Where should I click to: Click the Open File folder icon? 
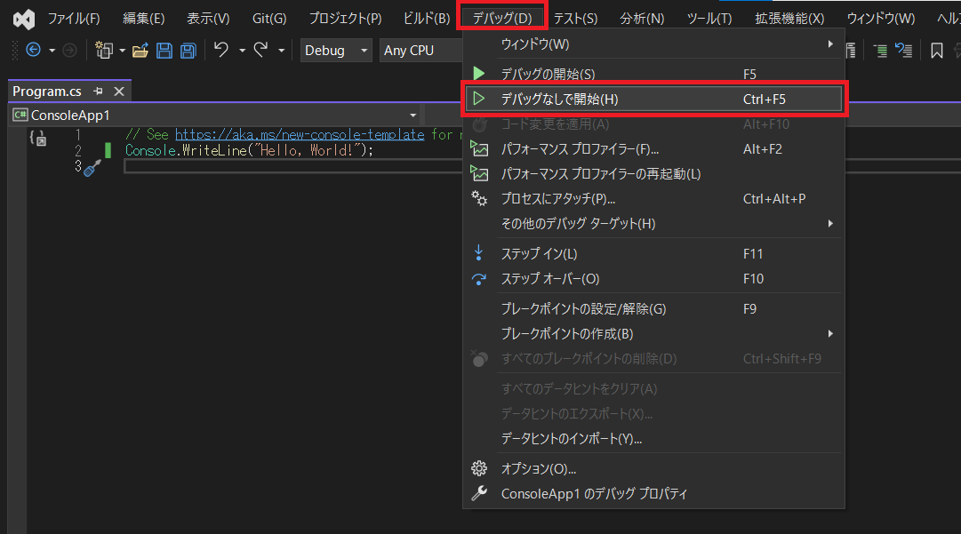[x=140, y=51]
